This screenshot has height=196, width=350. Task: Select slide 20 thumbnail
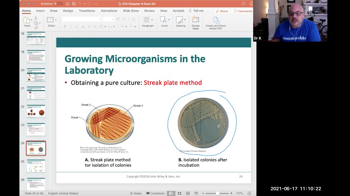pos(36,75)
